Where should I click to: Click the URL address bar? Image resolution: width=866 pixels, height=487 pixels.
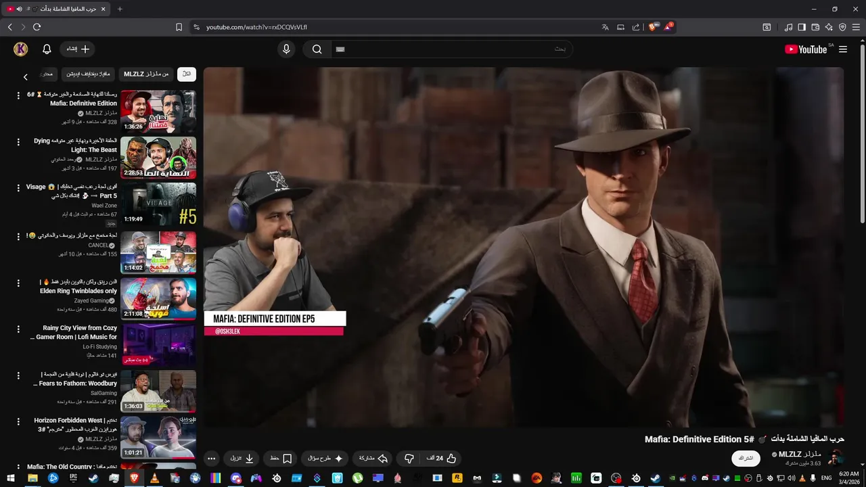pyautogui.click(x=392, y=27)
